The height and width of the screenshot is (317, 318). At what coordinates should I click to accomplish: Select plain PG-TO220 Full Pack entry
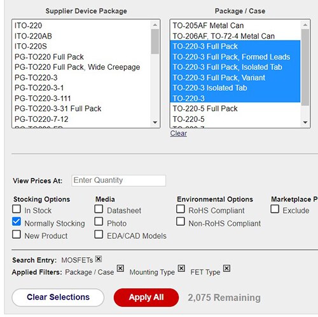(x=81, y=57)
